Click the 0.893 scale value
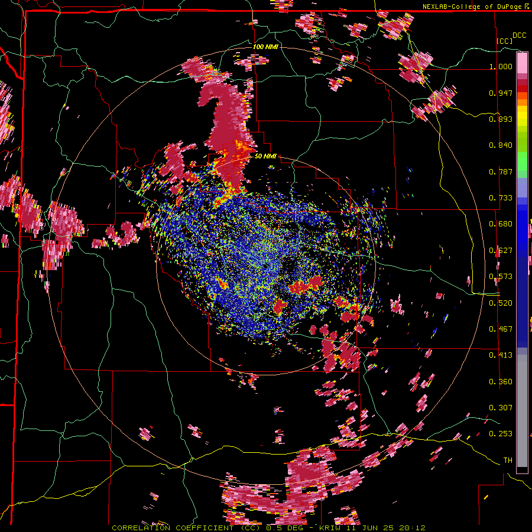This screenshot has height=532, width=532. 501,119
